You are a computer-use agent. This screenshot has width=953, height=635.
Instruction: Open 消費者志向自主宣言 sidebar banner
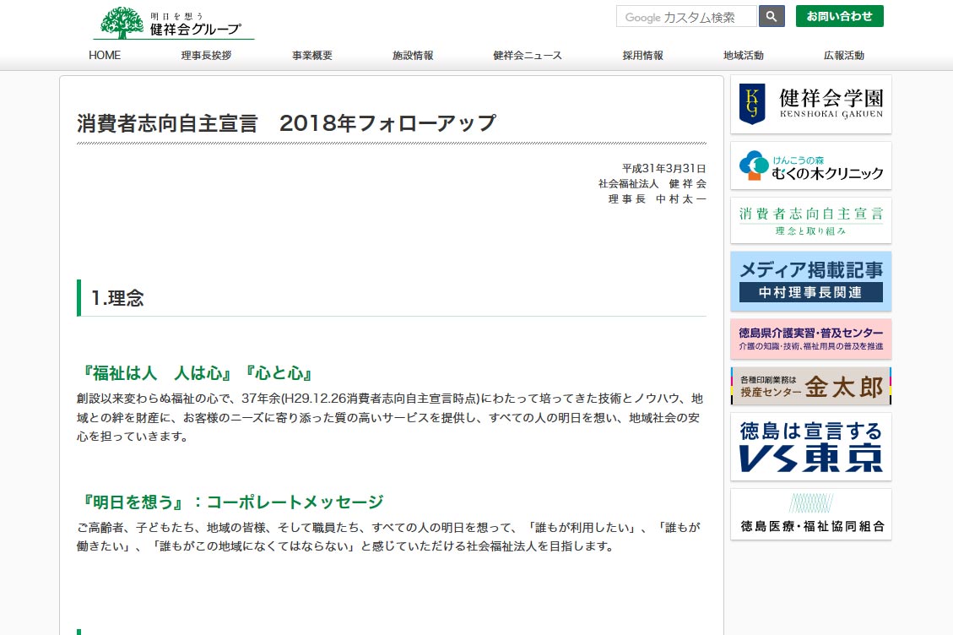point(811,220)
